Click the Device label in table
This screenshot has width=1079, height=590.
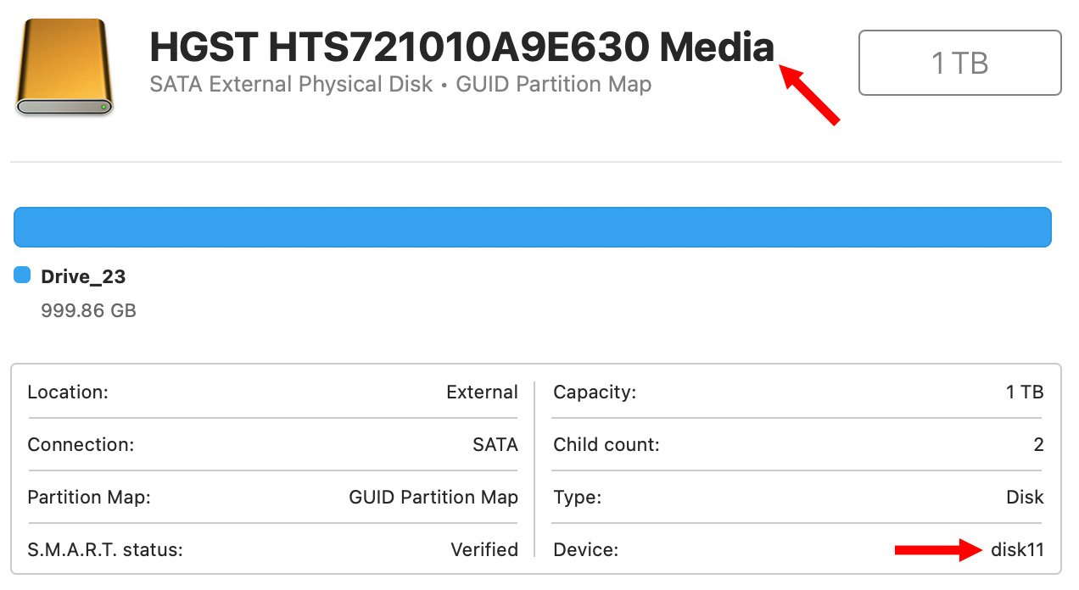(585, 550)
